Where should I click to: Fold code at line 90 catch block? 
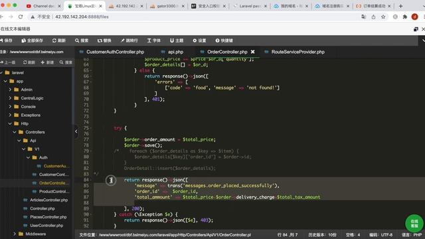pyautogui.click(x=91, y=214)
